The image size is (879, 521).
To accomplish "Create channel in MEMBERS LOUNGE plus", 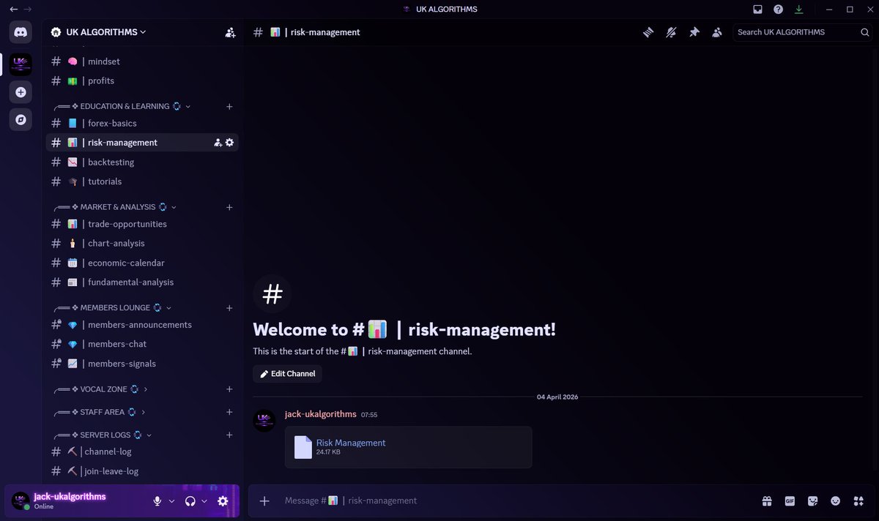I will (229, 308).
